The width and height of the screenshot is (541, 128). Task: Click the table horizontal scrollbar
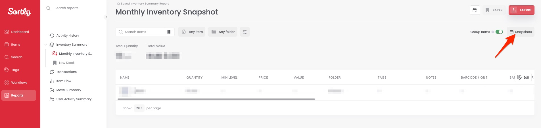[216, 99]
